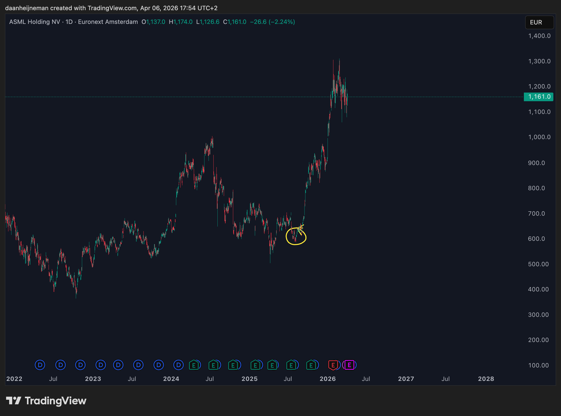Click the earnings marker near April 2024

coord(194,365)
